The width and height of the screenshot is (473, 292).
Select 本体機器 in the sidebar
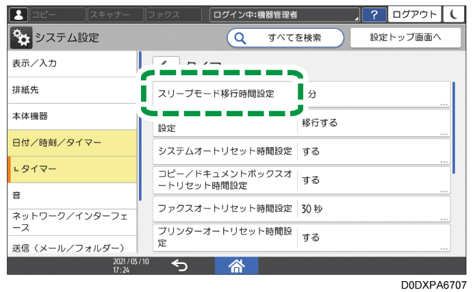tap(72, 117)
